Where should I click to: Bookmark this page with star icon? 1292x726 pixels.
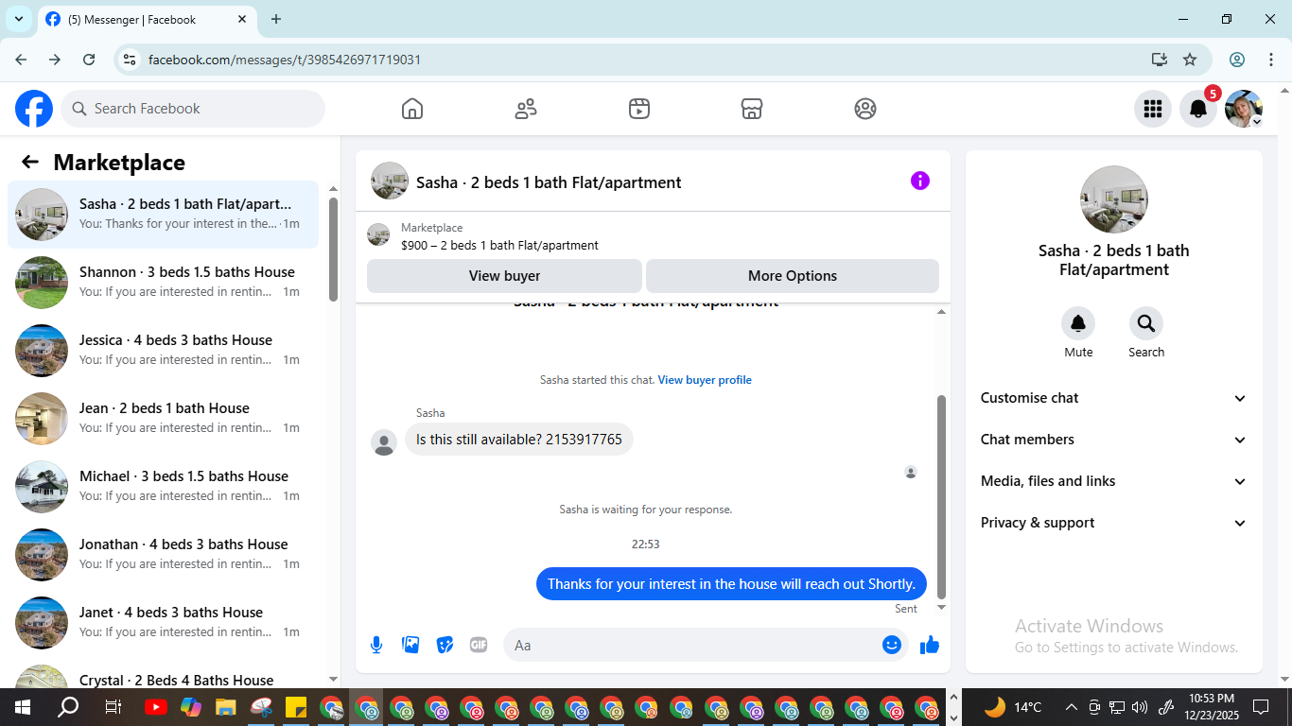[x=1190, y=60]
